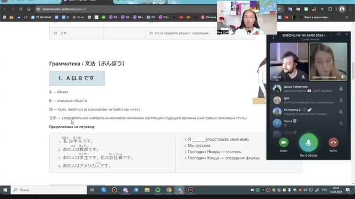355x199 pixels.
Task: Toggle microphone icon for Даша Смирнова row
Action: pyautogui.click(x=341, y=88)
